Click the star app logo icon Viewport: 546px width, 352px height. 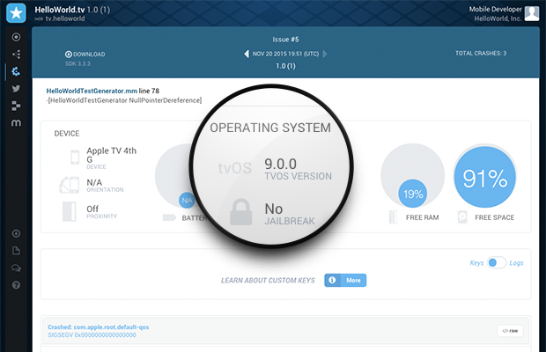pos(16,13)
